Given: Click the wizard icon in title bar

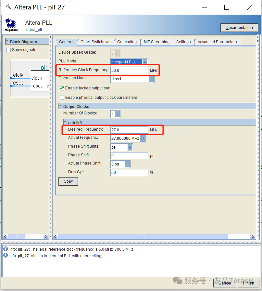Looking at the screenshot, I should pos(8,7).
